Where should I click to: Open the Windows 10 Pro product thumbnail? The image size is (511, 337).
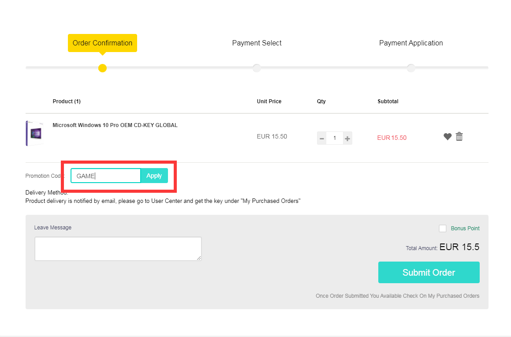[35, 133]
